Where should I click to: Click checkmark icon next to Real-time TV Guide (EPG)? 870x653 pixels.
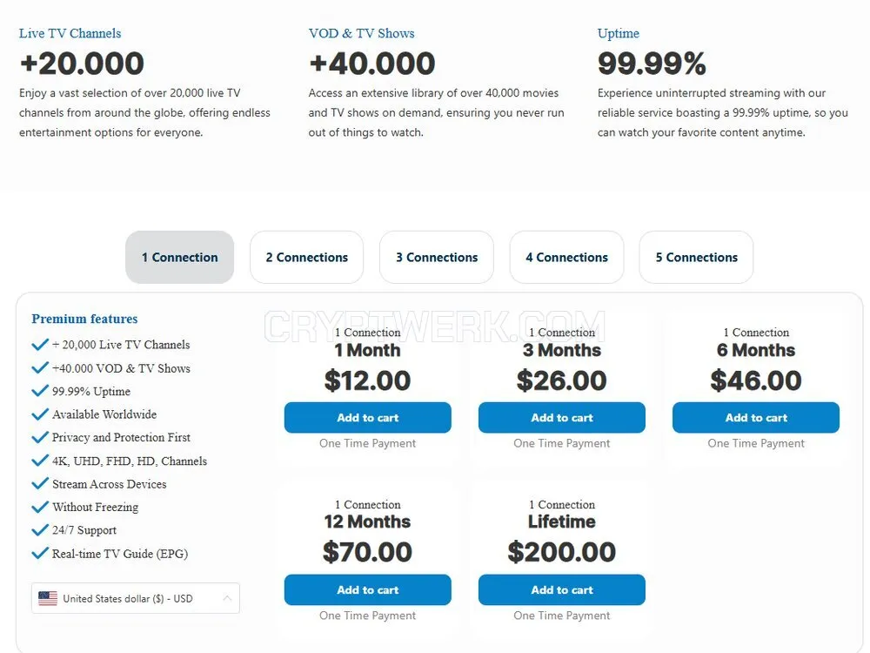coord(40,553)
